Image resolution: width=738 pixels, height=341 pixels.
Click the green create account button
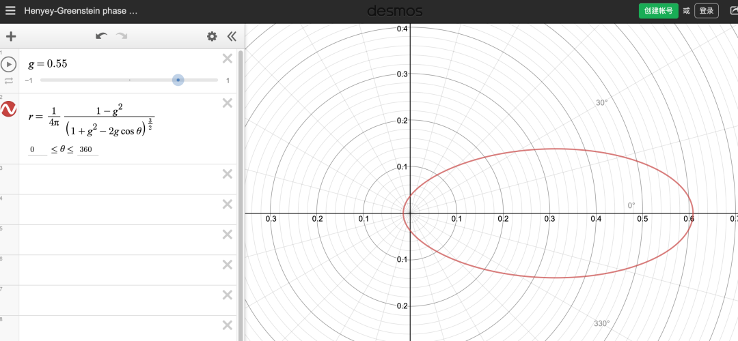[658, 11]
